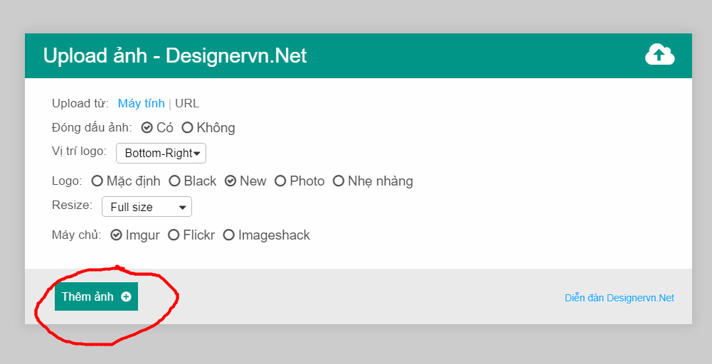Click the Upload ảnh - Designervn.Net title
Screen dimensions: 712x364
point(175,56)
